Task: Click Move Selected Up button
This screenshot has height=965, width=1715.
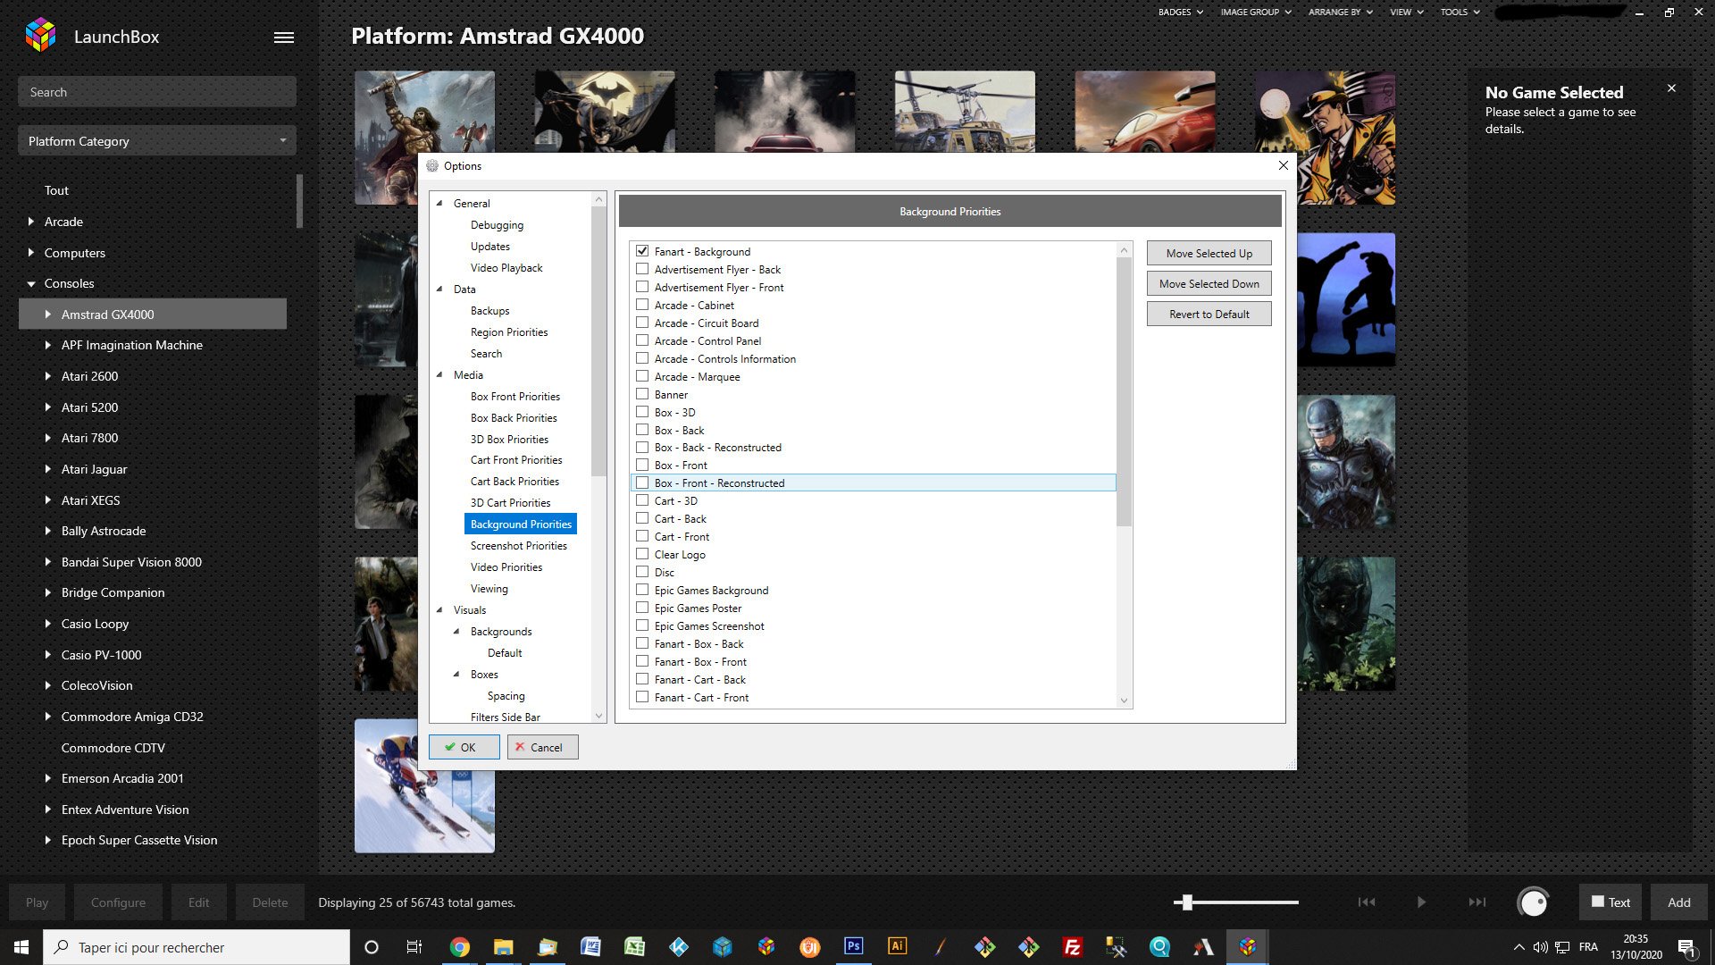Action: click(1209, 253)
